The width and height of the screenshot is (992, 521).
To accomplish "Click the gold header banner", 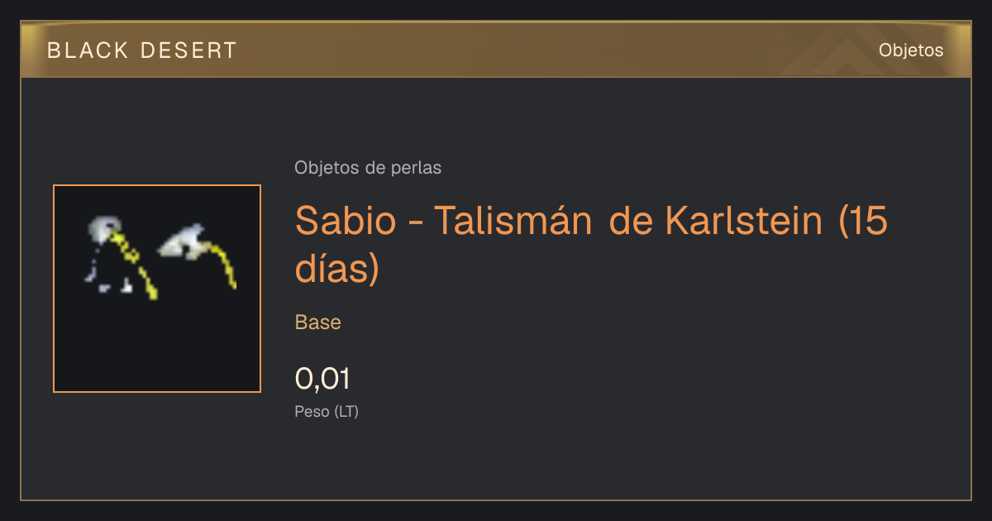I will [496, 50].
